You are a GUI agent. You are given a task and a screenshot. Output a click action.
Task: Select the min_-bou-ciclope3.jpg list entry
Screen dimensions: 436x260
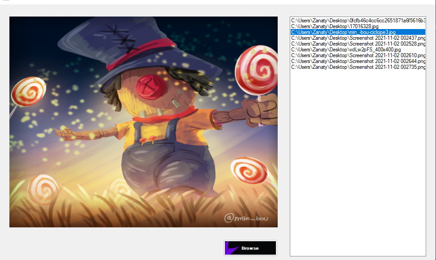(358, 32)
